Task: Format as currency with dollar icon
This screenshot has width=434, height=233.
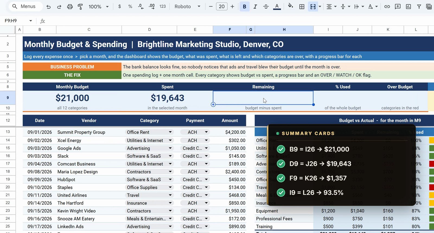Action: [120, 7]
